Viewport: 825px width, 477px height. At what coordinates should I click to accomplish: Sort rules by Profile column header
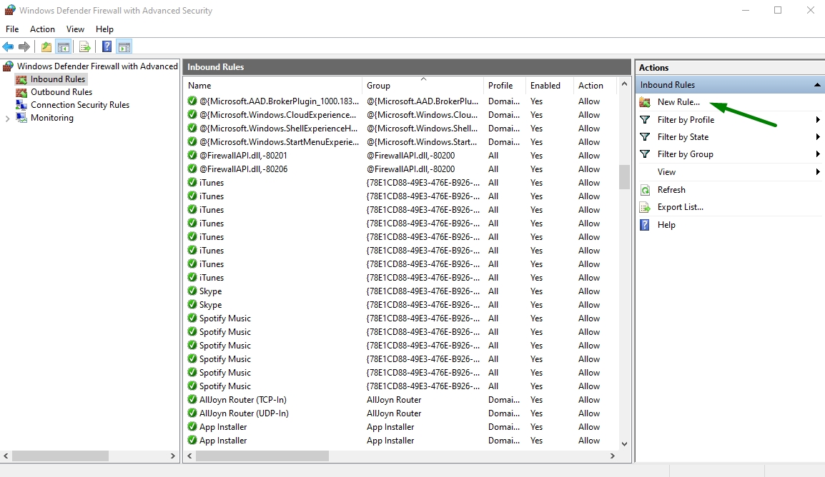[504, 86]
